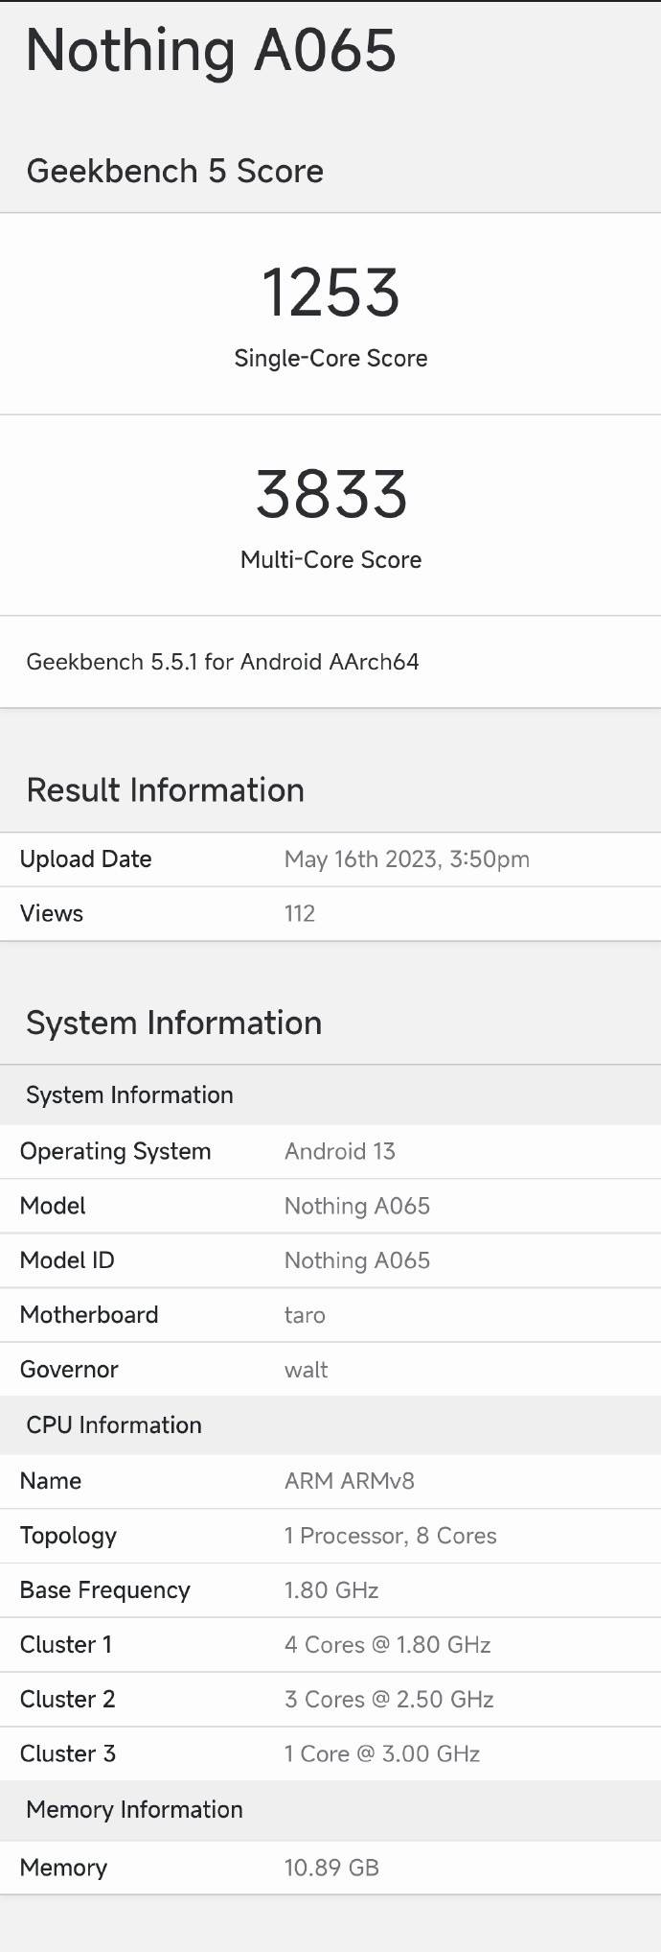This screenshot has width=661, height=1952.
Task: Click the Geekbench 5 Score heading
Action: (174, 171)
